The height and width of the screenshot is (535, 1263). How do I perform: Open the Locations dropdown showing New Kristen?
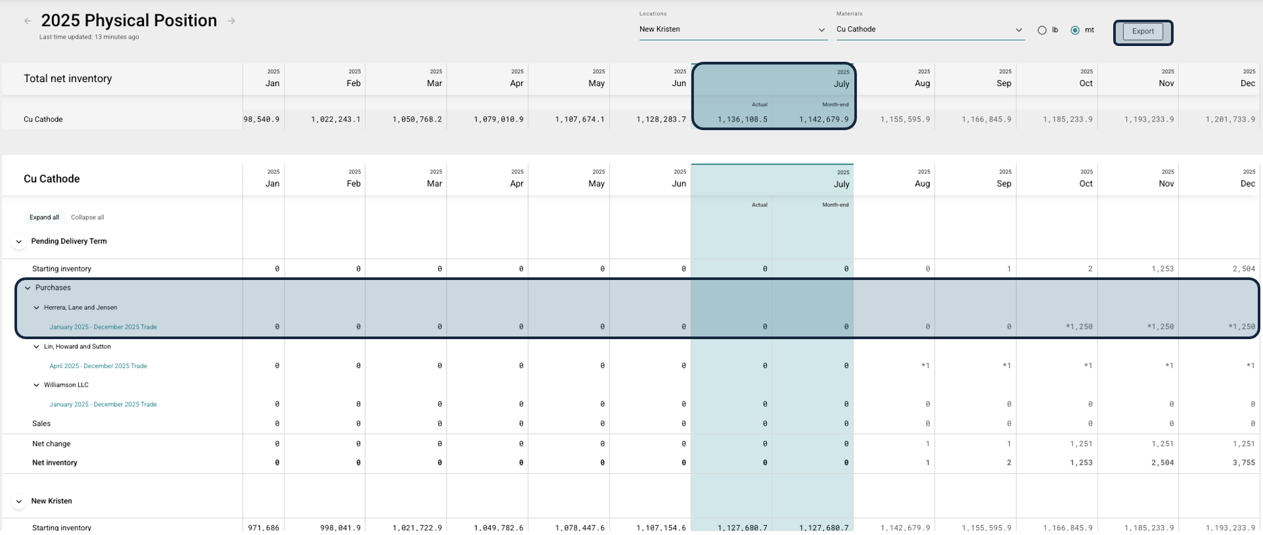[732, 30]
